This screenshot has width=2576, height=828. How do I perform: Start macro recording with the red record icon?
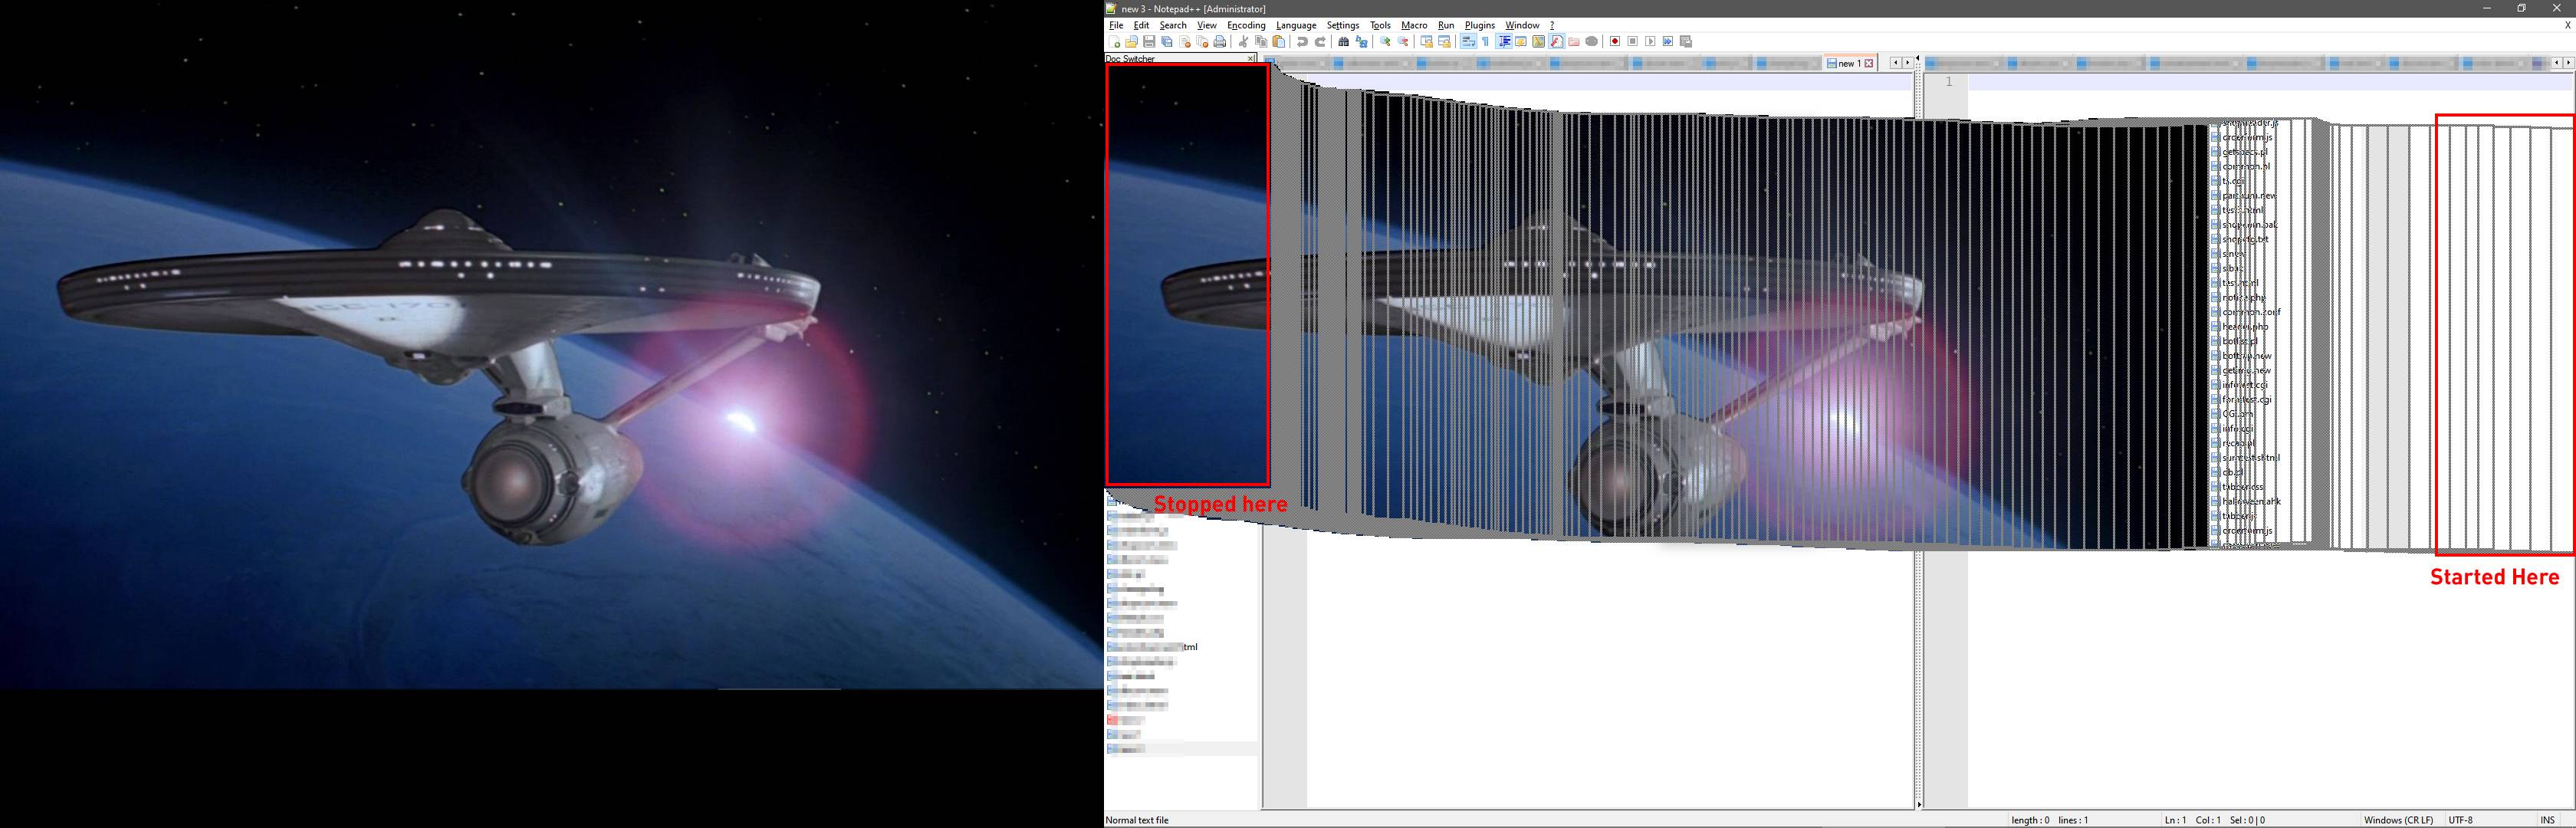click(1614, 42)
